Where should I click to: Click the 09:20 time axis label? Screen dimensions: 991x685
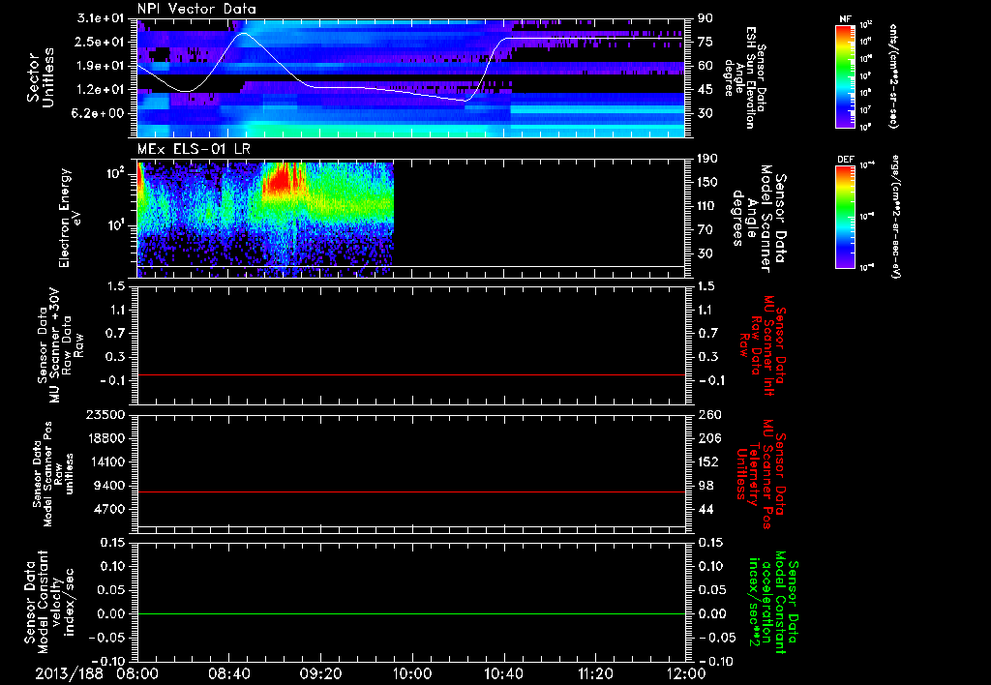pos(320,673)
